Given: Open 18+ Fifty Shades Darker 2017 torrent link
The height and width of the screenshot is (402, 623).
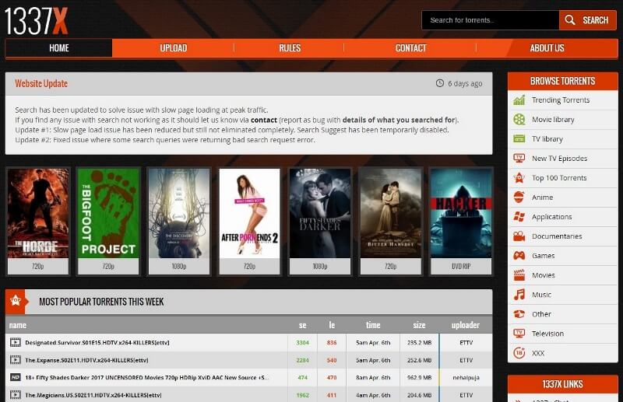Looking at the screenshot, I should (147, 377).
